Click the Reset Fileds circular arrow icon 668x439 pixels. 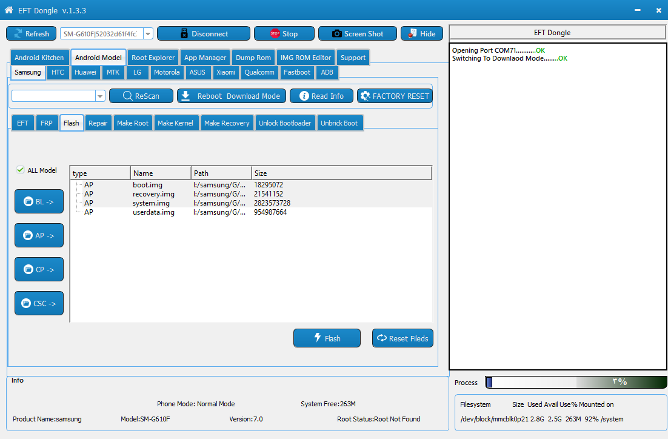(382, 338)
